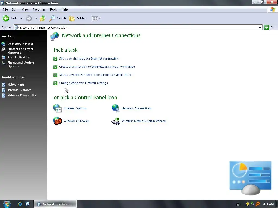Click the Up folder icon in toolbar

point(43,18)
